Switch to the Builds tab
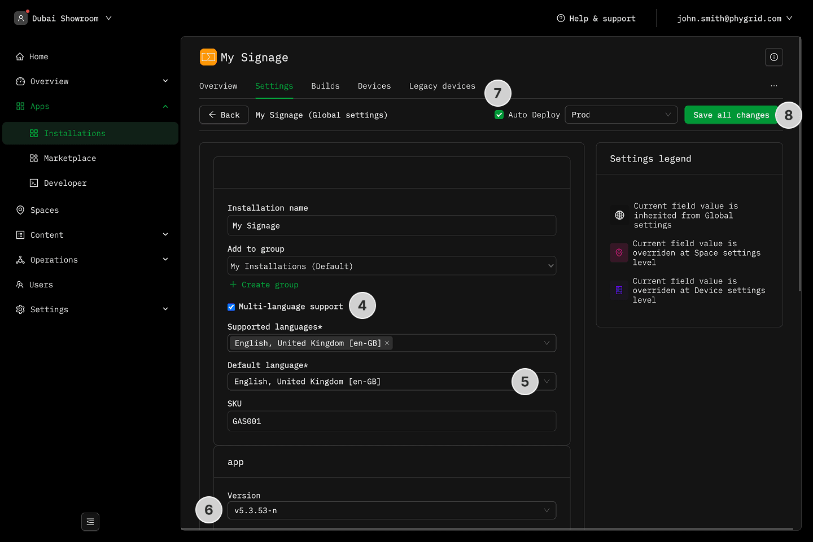Screen dimensions: 813x542 tap(325, 86)
